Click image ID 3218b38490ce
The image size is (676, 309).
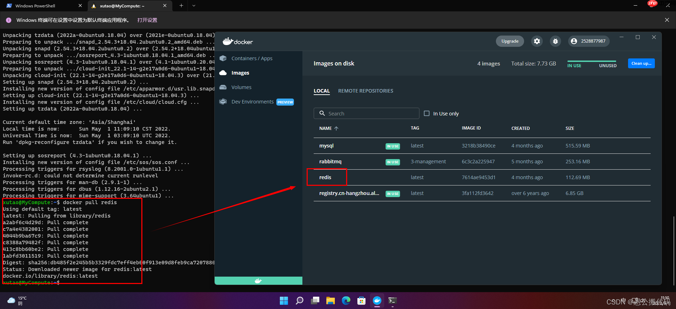pos(478,146)
